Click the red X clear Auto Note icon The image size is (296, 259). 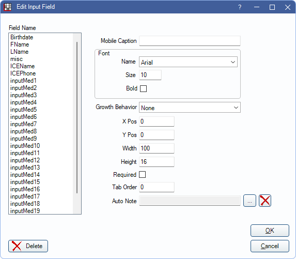click(265, 201)
